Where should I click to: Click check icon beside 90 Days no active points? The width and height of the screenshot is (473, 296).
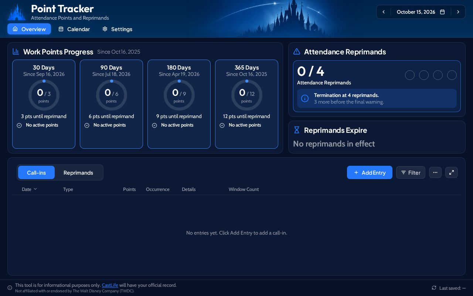tap(87, 125)
